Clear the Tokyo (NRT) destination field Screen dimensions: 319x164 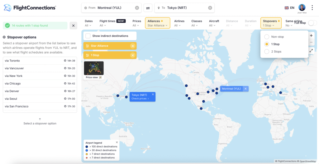tap(210, 8)
